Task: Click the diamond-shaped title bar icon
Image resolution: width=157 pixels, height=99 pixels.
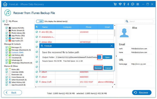Action: coord(120,4)
